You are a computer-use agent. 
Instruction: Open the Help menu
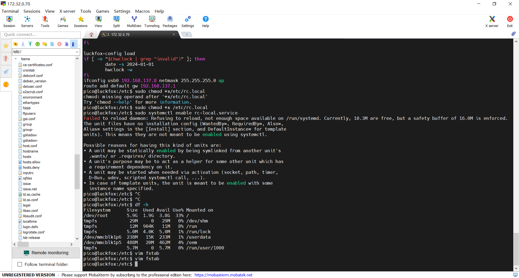coord(159,11)
